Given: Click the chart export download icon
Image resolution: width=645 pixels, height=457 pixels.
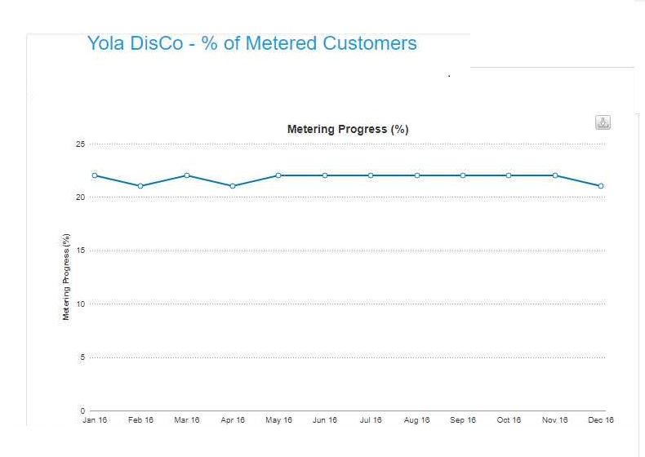Looking at the screenshot, I should point(603,122).
